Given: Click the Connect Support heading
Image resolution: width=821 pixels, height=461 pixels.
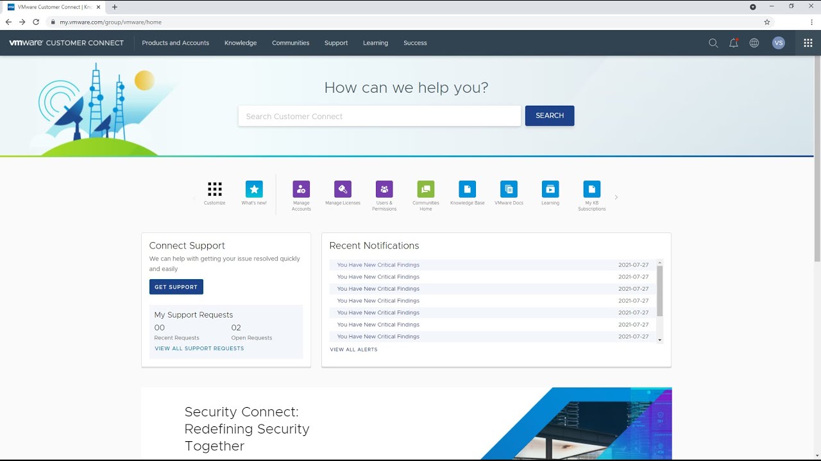Looking at the screenshot, I should (x=187, y=246).
